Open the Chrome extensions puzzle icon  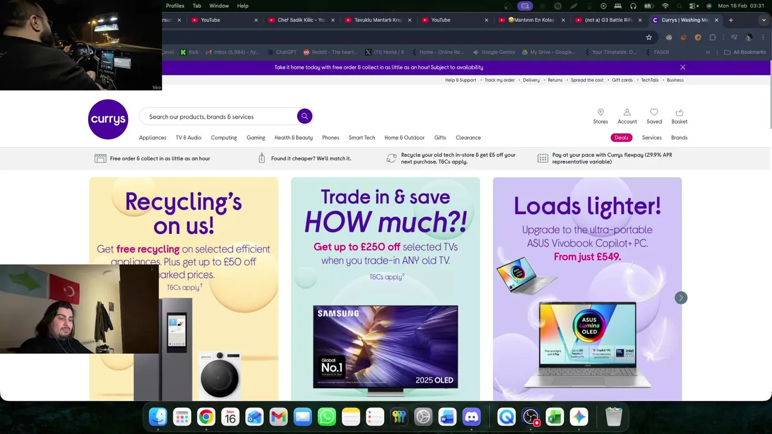click(x=712, y=37)
